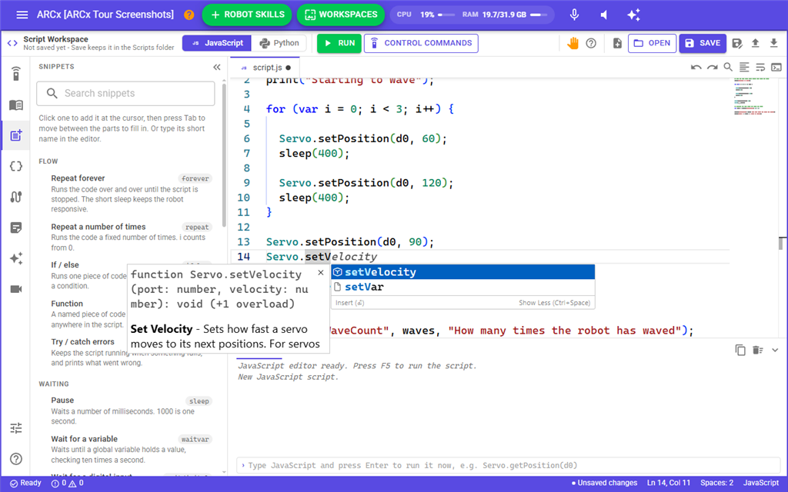Open the hamburger main menu

coord(22,15)
